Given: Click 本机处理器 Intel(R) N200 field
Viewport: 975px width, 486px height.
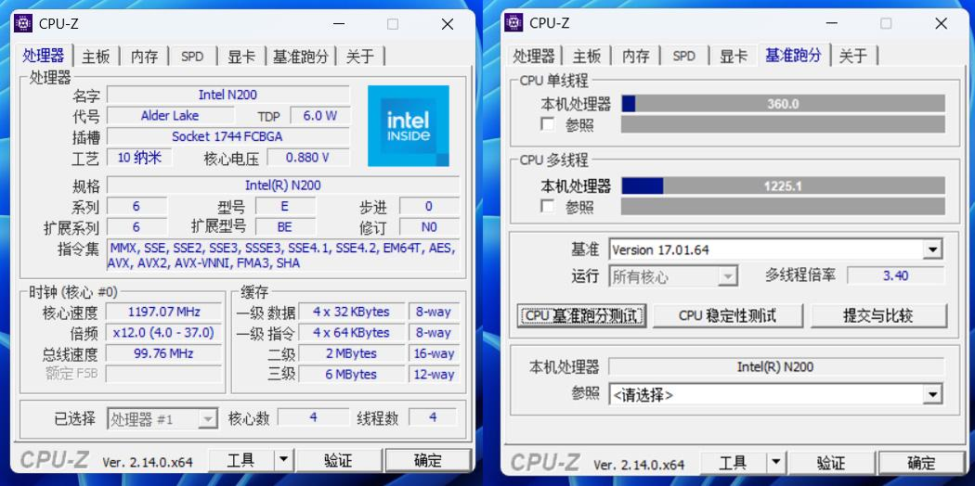Looking at the screenshot, I should pyautogui.click(x=775, y=367).
